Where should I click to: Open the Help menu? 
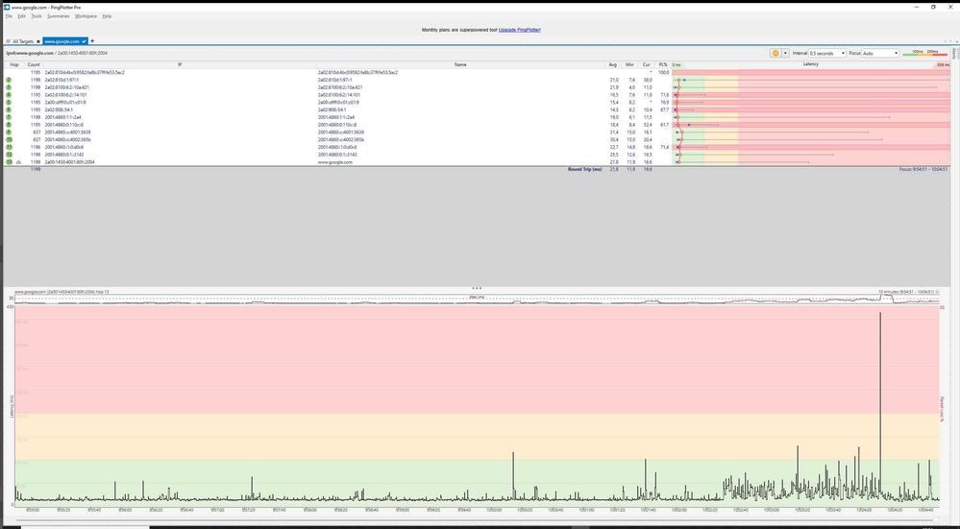(107, 16)
